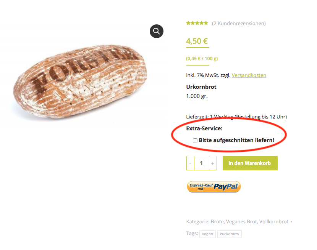The image size is (317, 250).
Task: Click the middle star of the product rating
Action: click(197, 23)
